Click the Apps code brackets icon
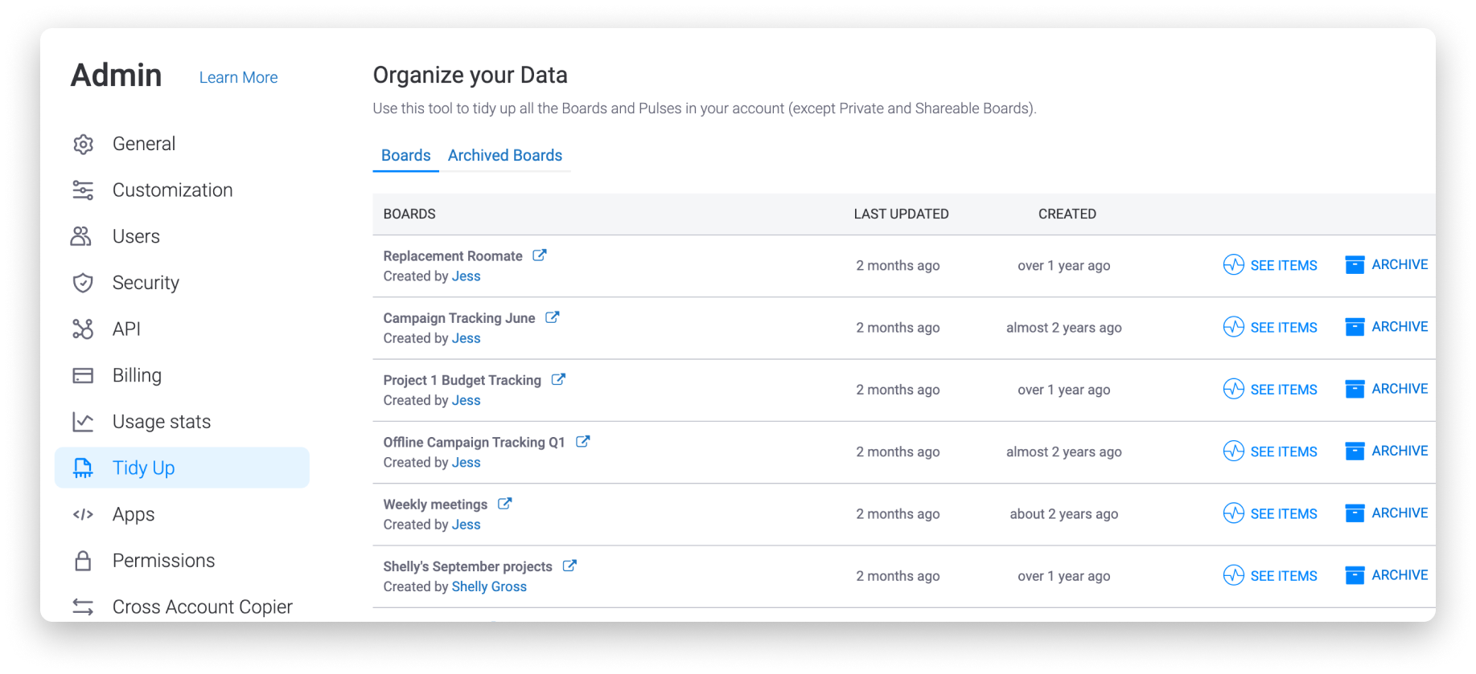 tap(83, 514)
